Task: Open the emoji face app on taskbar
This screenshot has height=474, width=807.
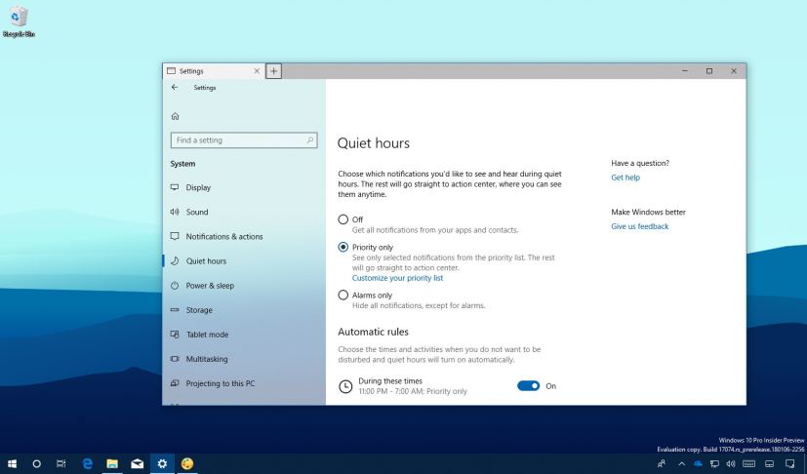Action: pos(187,463)
